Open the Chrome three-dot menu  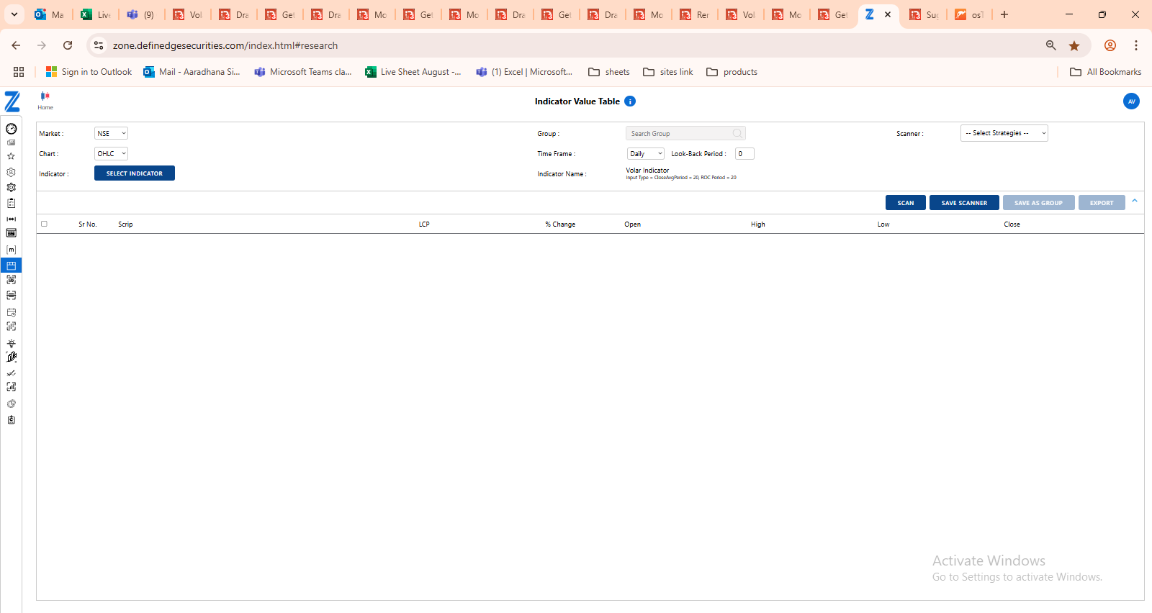click(x=1136, y=45)
